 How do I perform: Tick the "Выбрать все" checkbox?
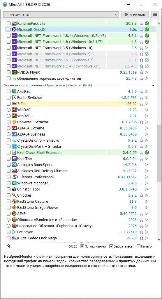pyautogui.click(x=111, y=246)
